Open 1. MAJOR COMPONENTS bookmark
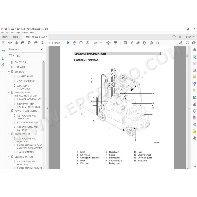This screenshot has width=197, height=197. pyautogui.click(x=29, y=99)
